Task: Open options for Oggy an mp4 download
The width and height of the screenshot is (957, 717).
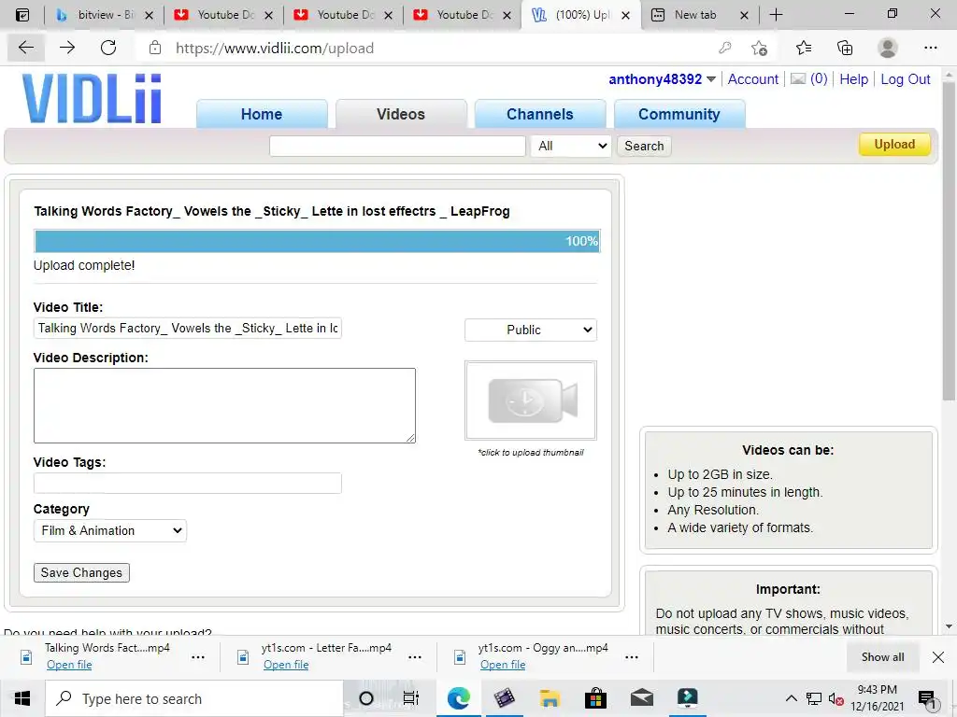Action: [x=632, y=657]
